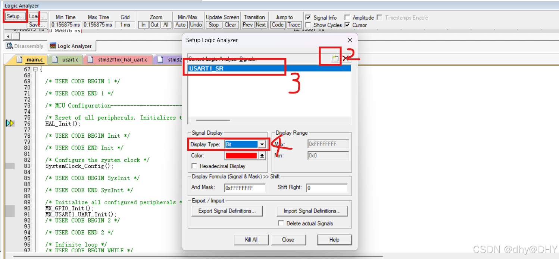Jump to the Prev transition
Image resolution: width=559 pixels, height=259 pixels.
[x=247, y=25]
